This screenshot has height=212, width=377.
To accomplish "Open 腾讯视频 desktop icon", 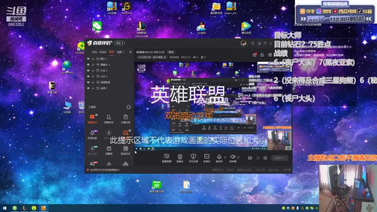I will pos(246,28).
